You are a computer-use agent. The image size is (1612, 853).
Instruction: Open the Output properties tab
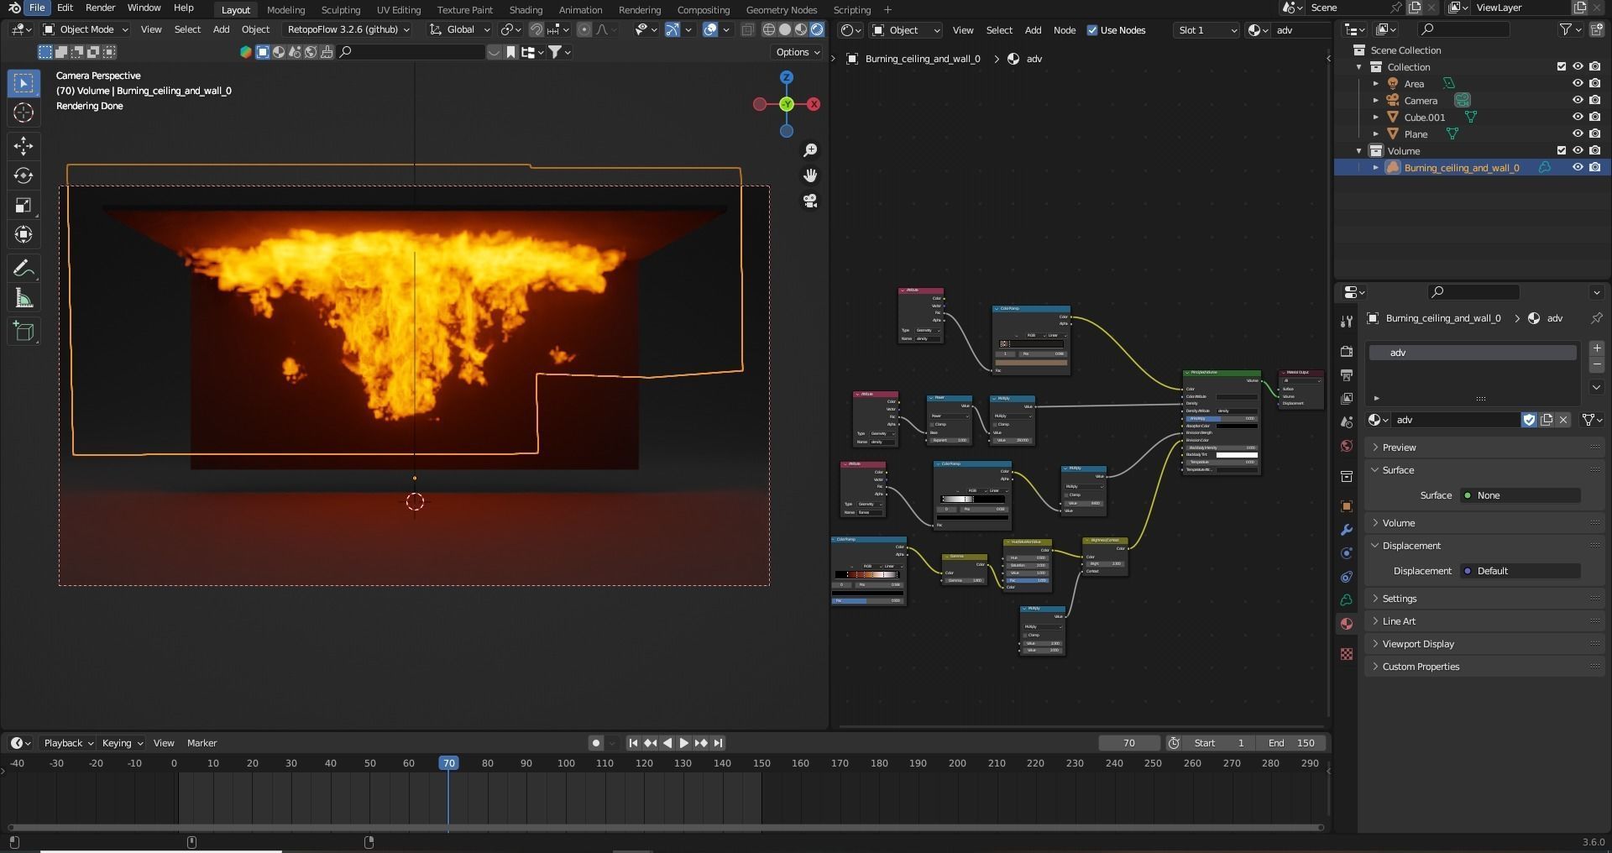[x=1347, y=374]
